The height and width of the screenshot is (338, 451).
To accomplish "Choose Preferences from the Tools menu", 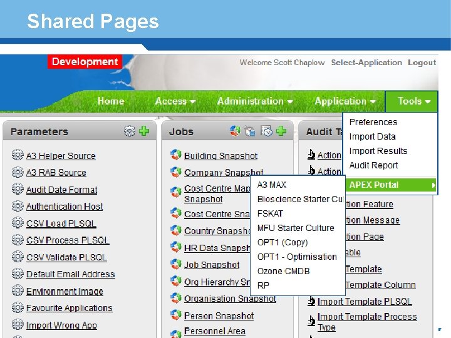I will point(373,122).
